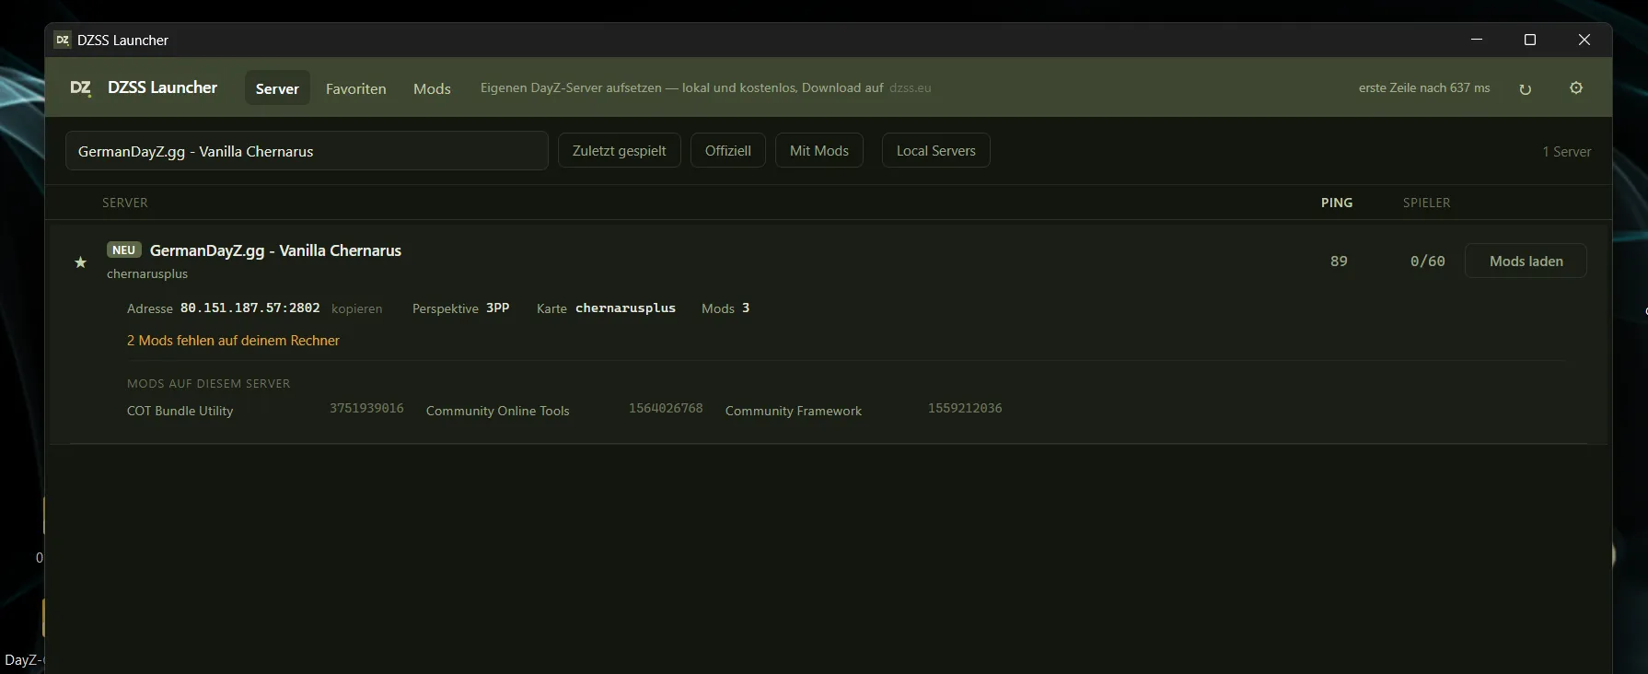Click the Community Online Tools mod name
The height and width of the screenshot is (674, 1648).
click(x=498, y=411)
